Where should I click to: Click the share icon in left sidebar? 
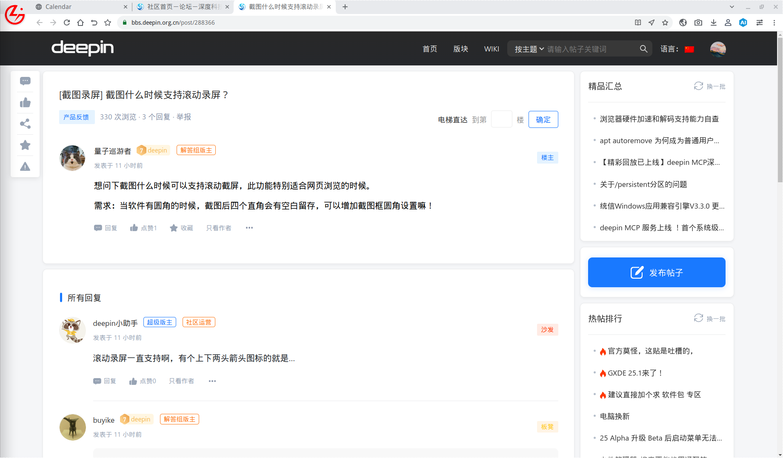pyautogui.click(x=25, y=124)
